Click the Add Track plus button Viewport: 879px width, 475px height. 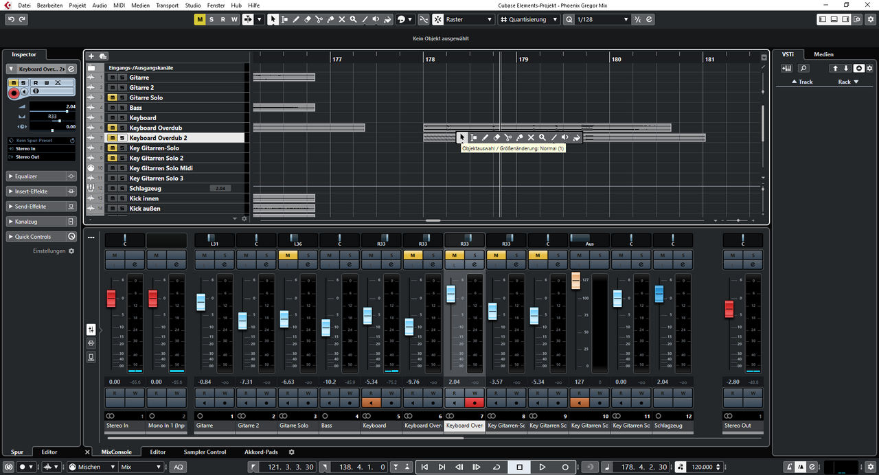(91, 56)
